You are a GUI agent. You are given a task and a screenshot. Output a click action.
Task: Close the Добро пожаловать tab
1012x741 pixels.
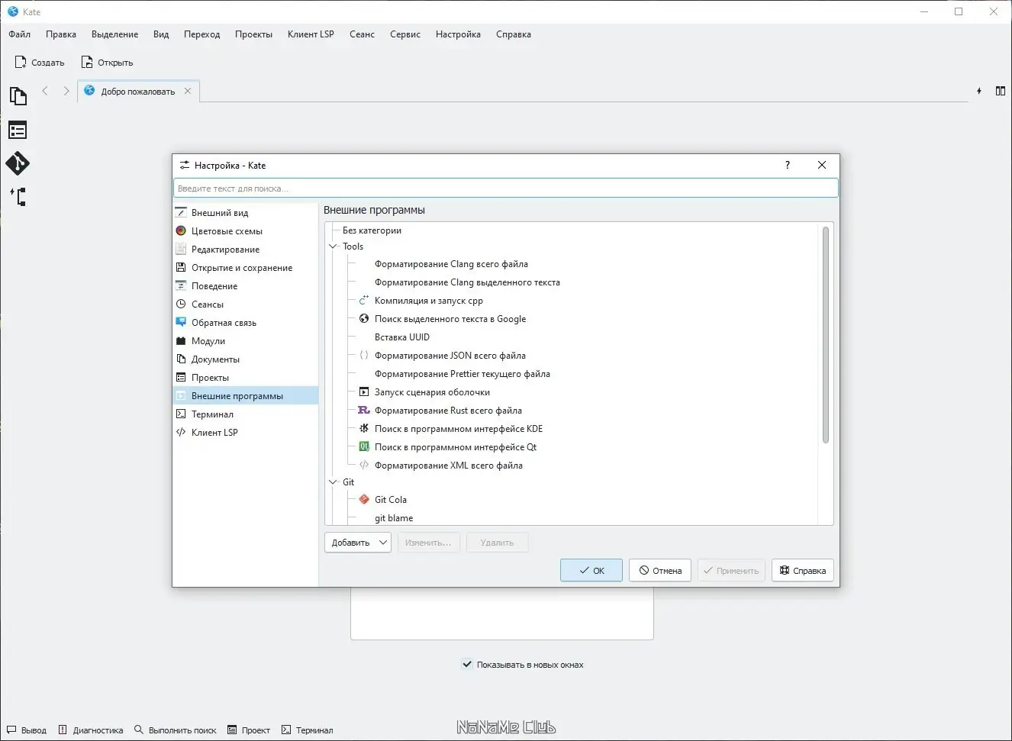pos(188,91)
